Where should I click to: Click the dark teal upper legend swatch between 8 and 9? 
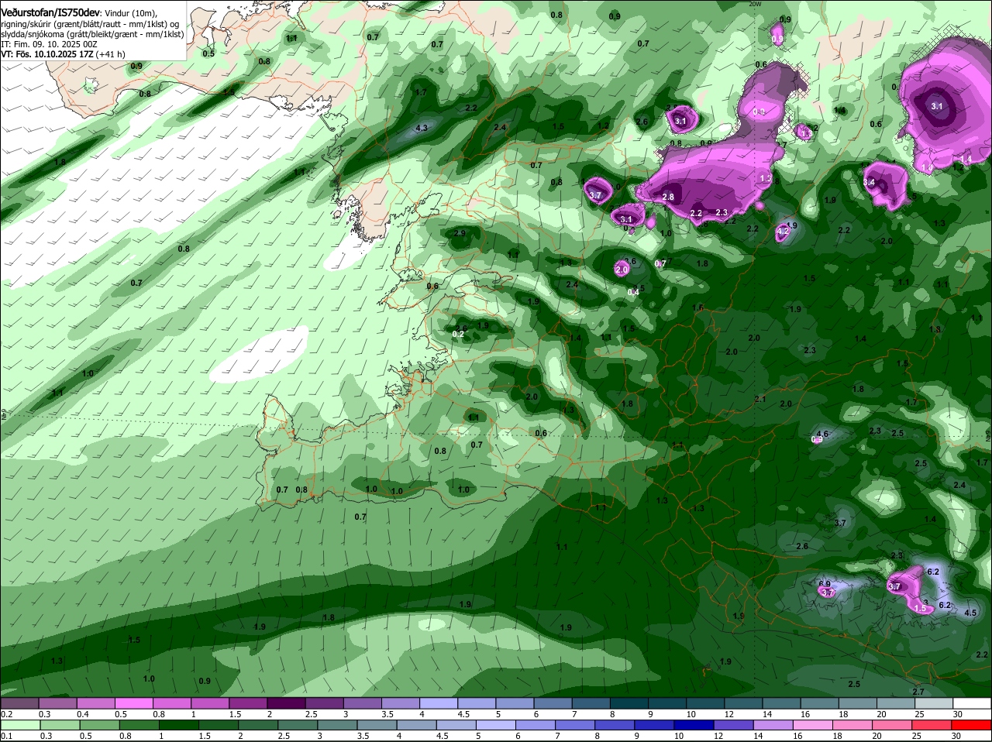[x=629, y=703]
